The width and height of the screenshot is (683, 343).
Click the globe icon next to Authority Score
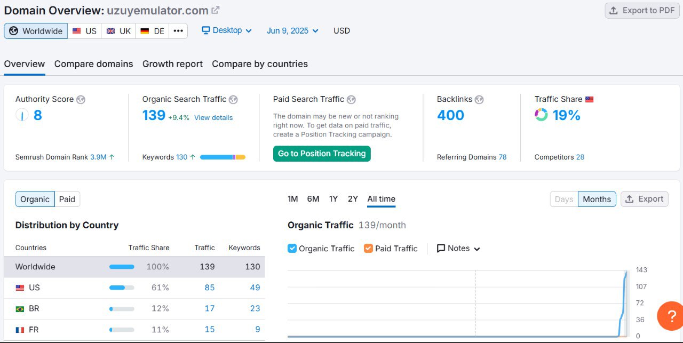pyautogui.click(x=81, y=99)
